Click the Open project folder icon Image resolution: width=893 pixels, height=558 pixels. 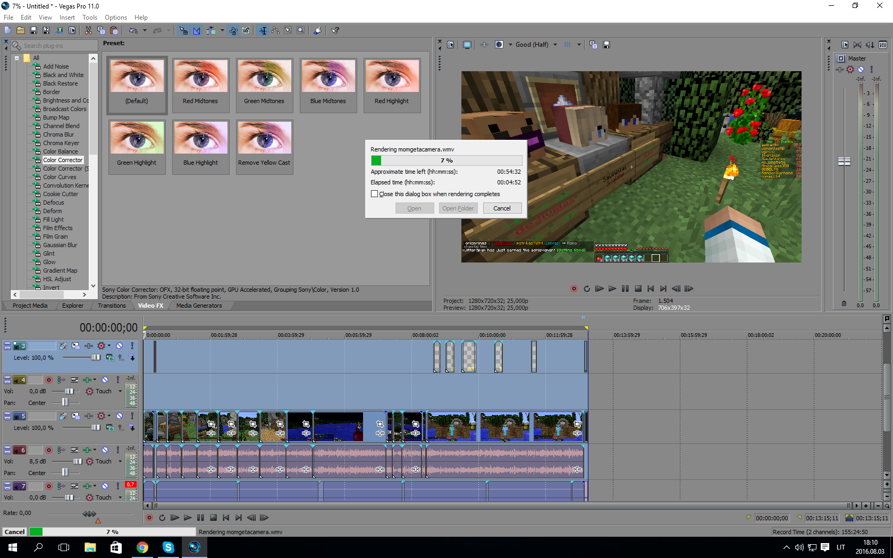coord(21,30)
